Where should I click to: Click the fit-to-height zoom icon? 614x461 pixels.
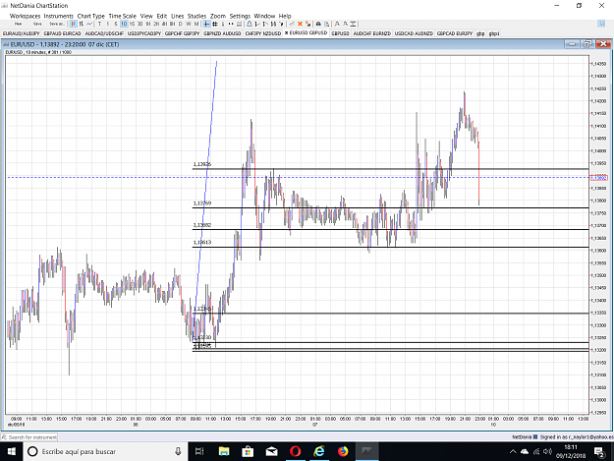coord(354,24)
